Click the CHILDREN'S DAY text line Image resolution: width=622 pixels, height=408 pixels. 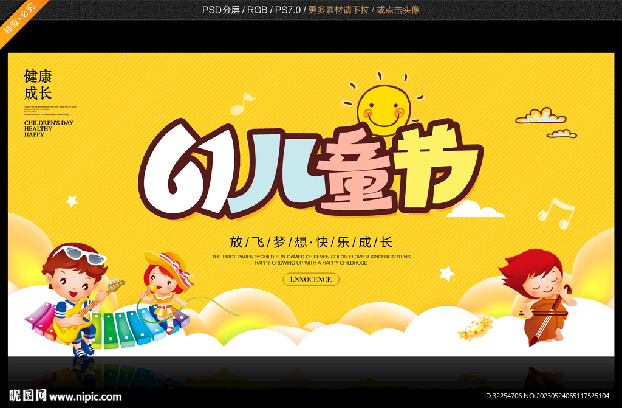click(x=49, y=123)
